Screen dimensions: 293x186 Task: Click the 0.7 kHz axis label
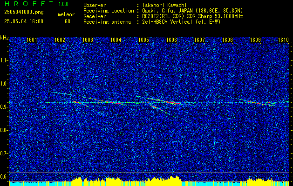click(4, 153)
